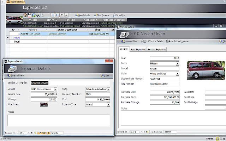
Task: Click the Service Description field in Expense Details
Action: click(x=71, y=83)
